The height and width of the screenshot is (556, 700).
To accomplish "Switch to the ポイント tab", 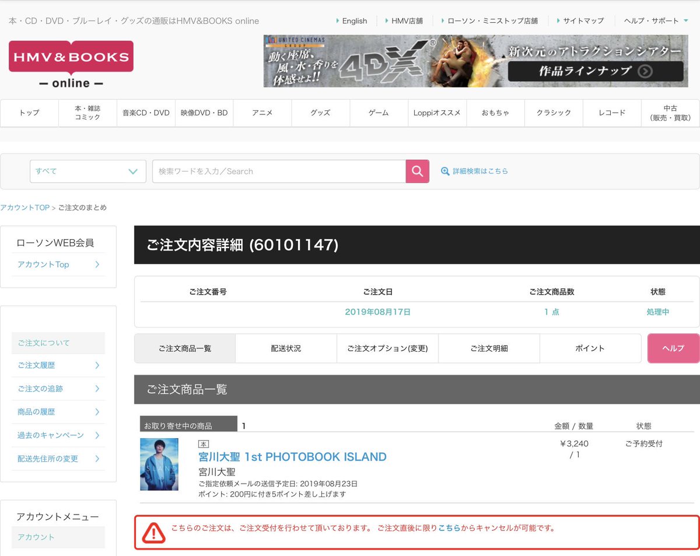I will tap(590, 348).
